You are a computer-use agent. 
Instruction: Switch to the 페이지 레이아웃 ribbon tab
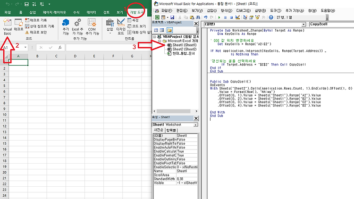(54, 12)
